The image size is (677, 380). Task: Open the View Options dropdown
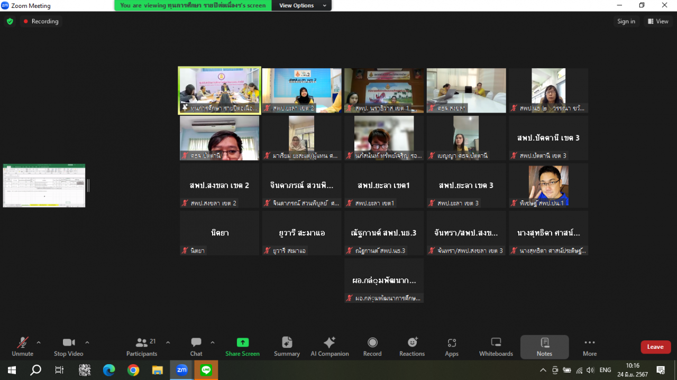pyautogui.click(x=301, y=5)
